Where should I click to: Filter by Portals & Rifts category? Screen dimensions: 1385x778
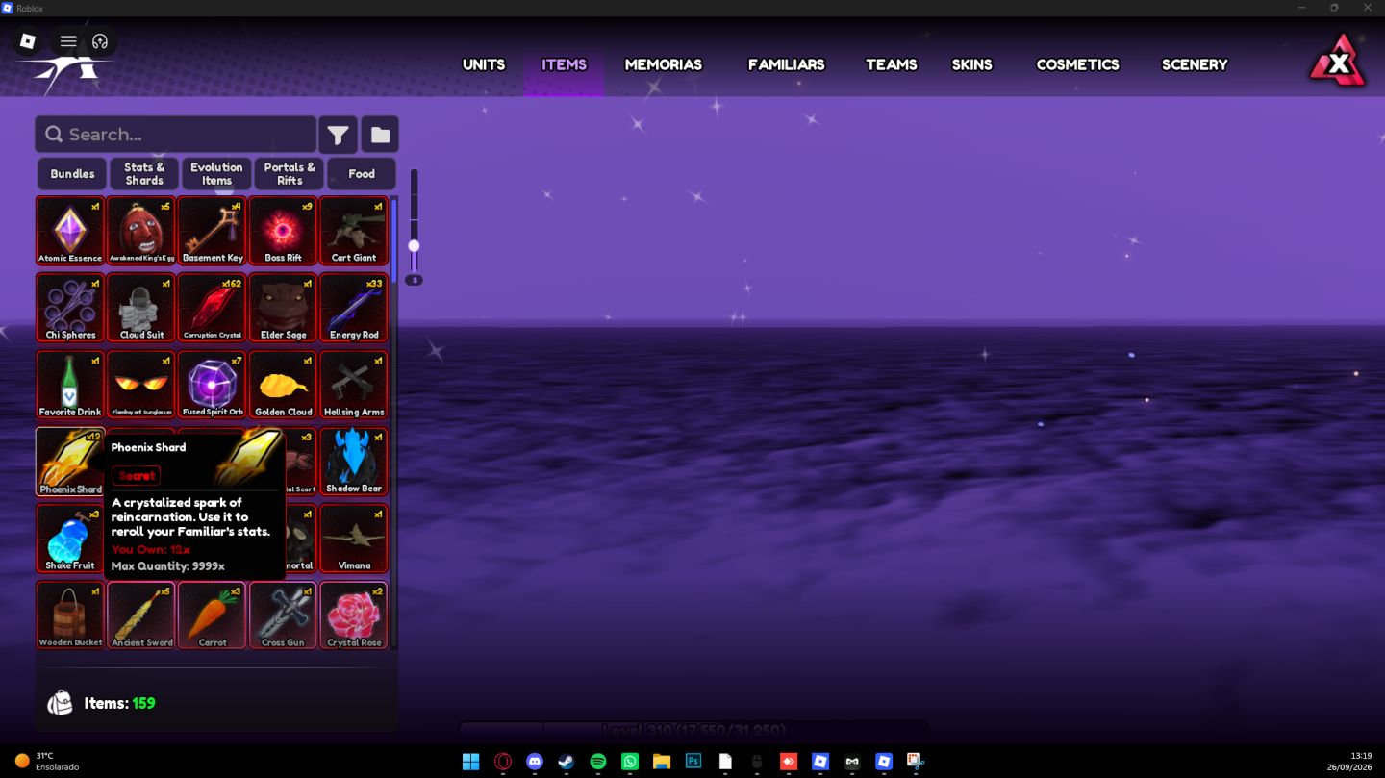point(290,174)
